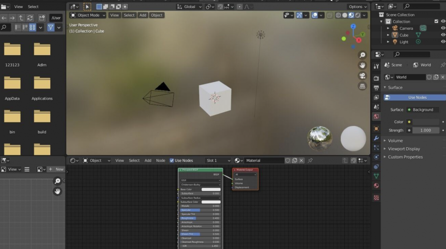
Task: Go back in file browser
Action: click(4, 18)
